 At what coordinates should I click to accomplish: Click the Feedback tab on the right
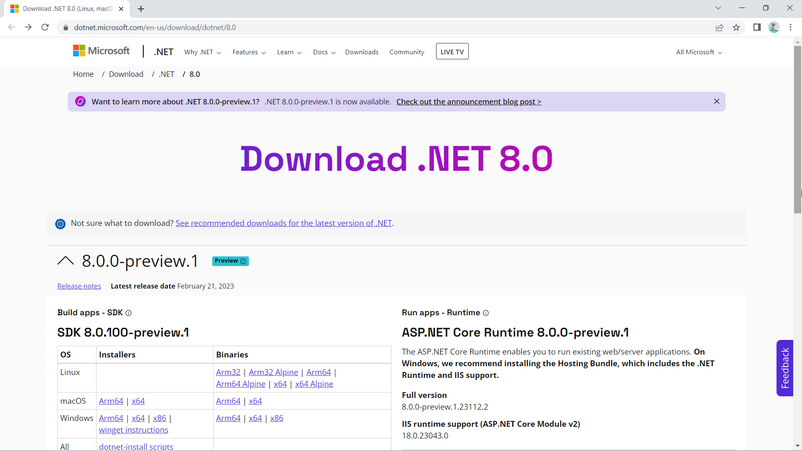pyautogui.click(x=785, y=368)
